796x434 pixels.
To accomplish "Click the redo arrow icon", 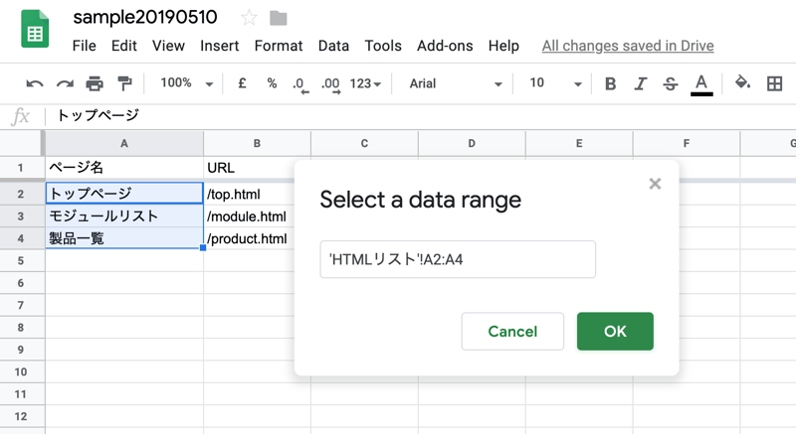I will 65,84.
